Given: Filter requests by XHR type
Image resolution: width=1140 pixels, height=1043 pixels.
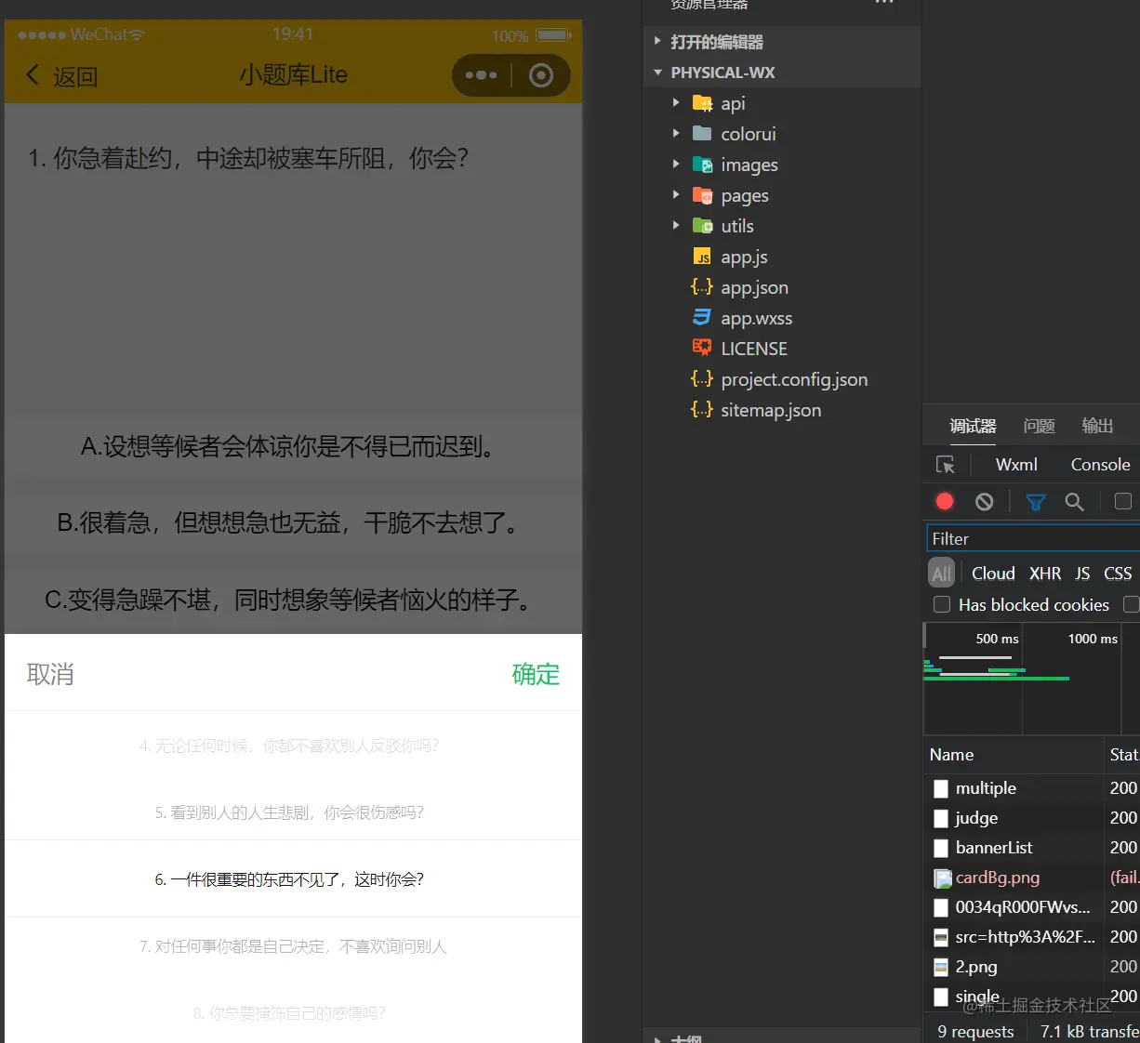Looking at the screenshot, I should (1045, 573).
